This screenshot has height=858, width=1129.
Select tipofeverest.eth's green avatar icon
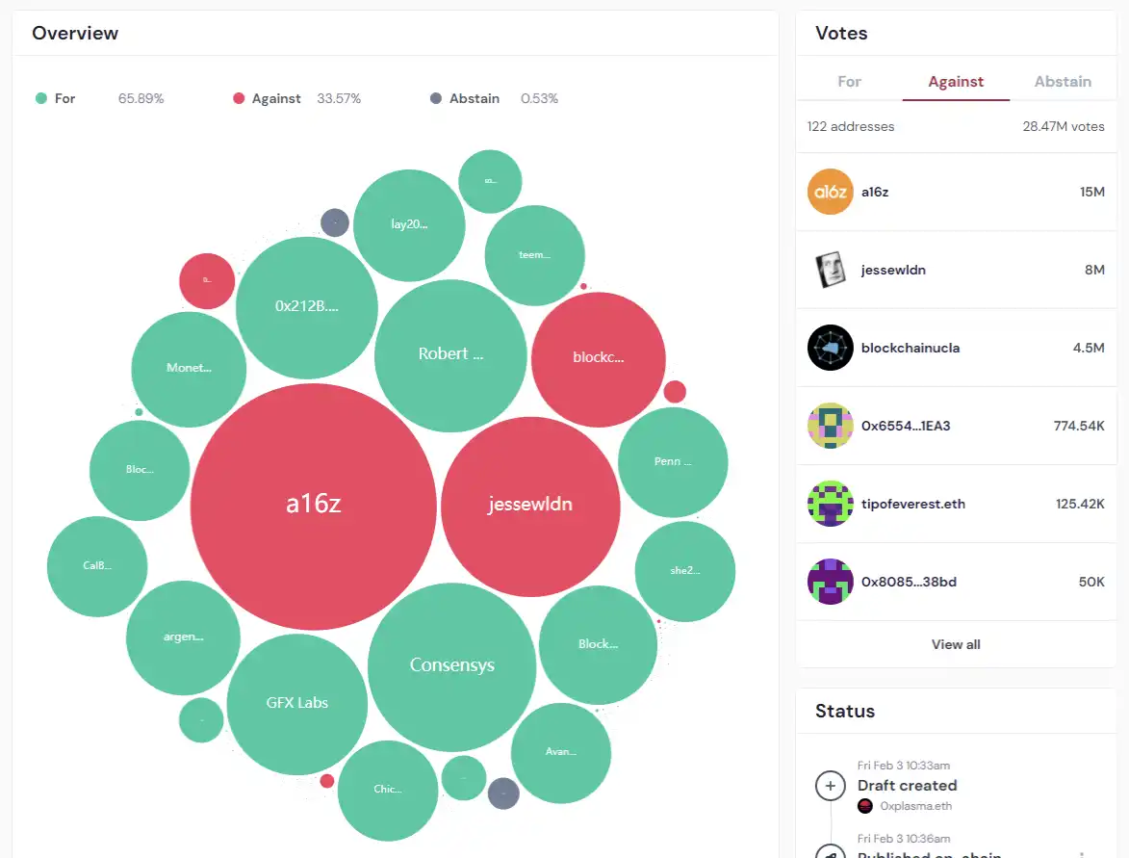(830, 504)
